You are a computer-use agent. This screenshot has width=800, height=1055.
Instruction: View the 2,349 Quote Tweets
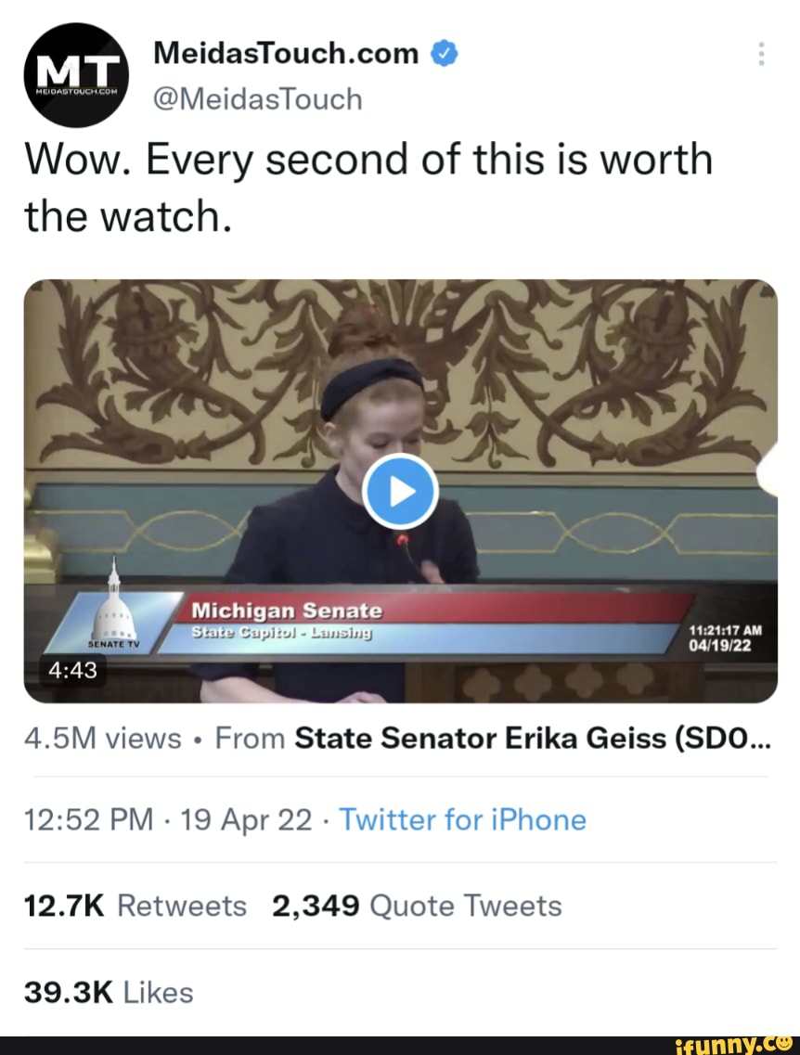pyautogui.click(x=417, y=906)
